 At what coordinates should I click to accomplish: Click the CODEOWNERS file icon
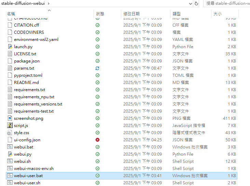click(10, 32)
